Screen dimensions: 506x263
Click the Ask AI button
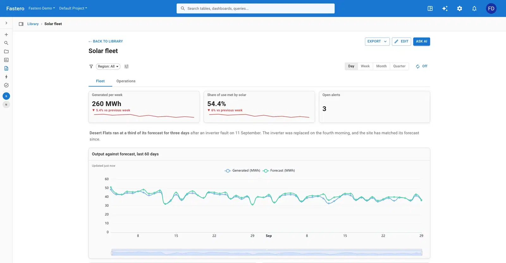click(422, 41)
